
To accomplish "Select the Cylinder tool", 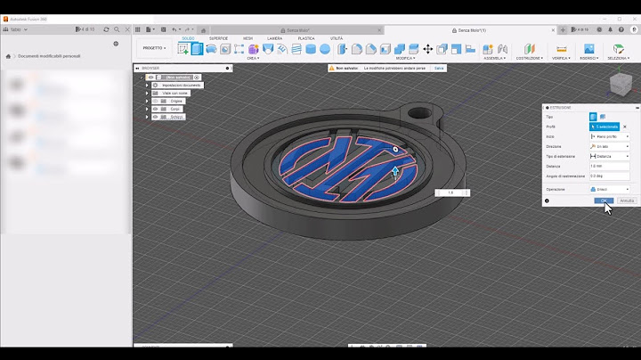I will pos(311,49).
